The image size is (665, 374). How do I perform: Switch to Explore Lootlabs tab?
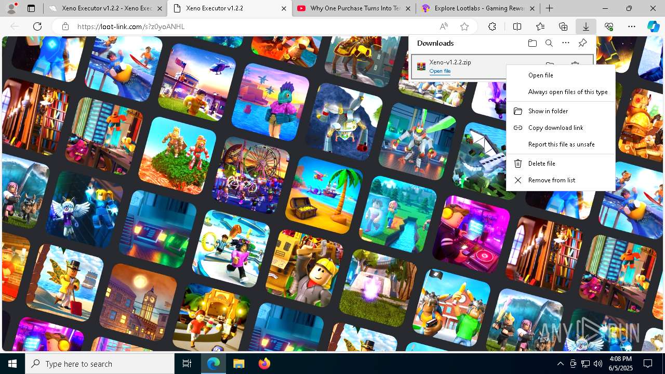(x=478, y=8)
